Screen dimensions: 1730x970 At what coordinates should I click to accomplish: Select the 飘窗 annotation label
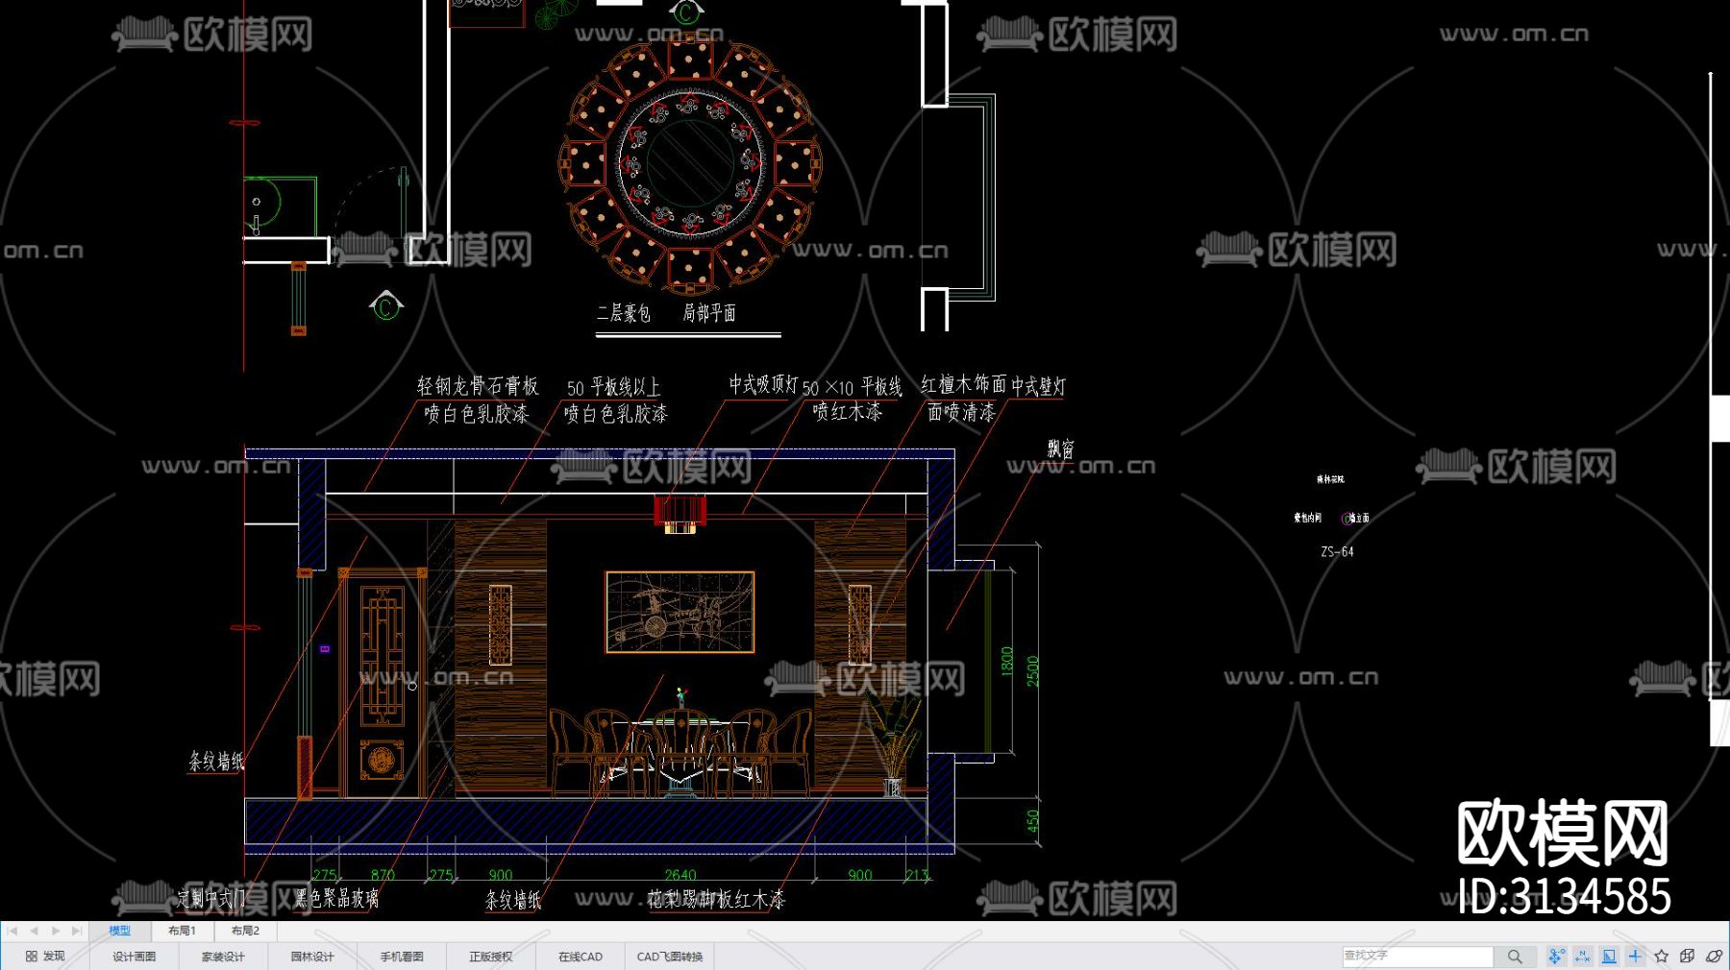tap(1061, 449)
